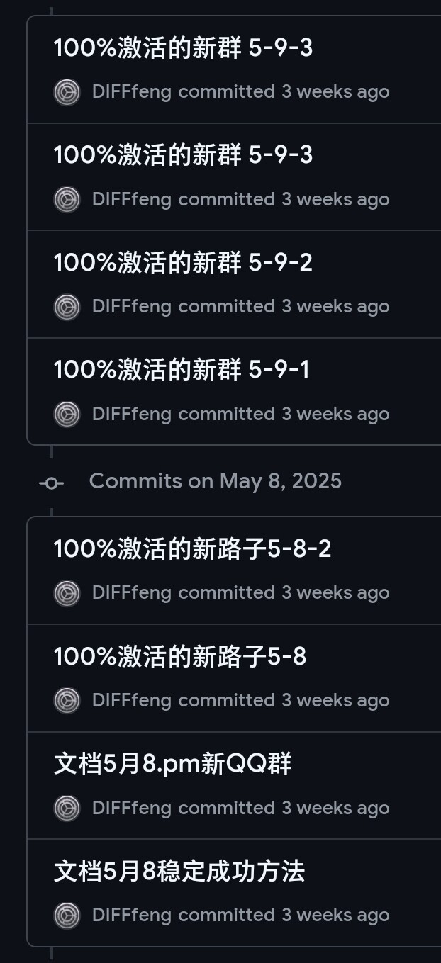Visit DIFFfeng profile from 文档5月8稳定成功方法 row

click(x=132, y=915)
